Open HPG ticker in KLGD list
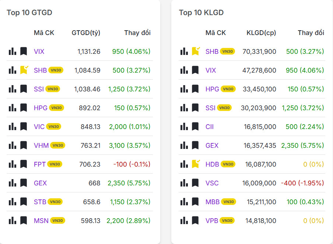The height and width of the screenshot is (244, 333). [212, 89]
